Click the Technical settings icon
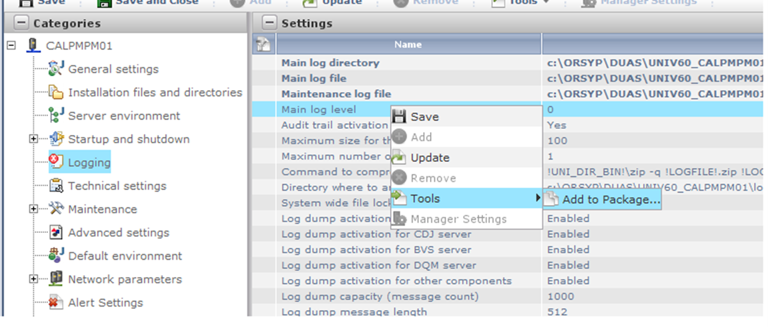The height and width of the screenshot is (327, 769). pyautogui.click(x=57, y=186)
